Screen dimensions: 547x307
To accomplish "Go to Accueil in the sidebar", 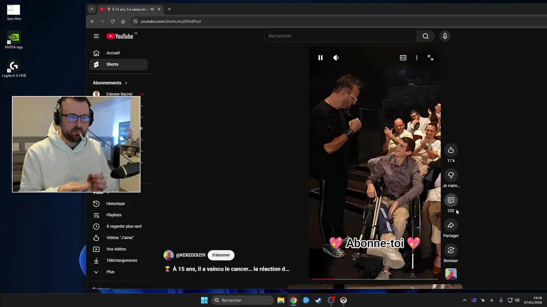I will pos(118,53).
